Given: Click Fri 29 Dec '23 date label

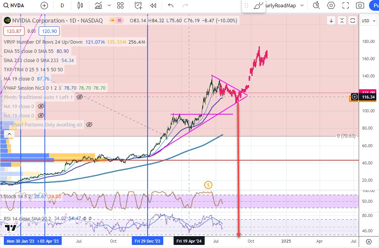Looking at the screenshot, I should click(148, 241).
